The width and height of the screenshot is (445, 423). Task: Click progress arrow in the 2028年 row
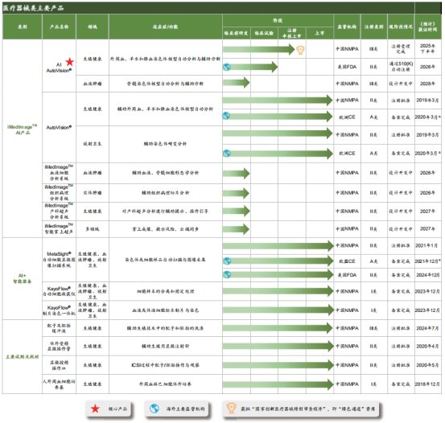point(236,83)
